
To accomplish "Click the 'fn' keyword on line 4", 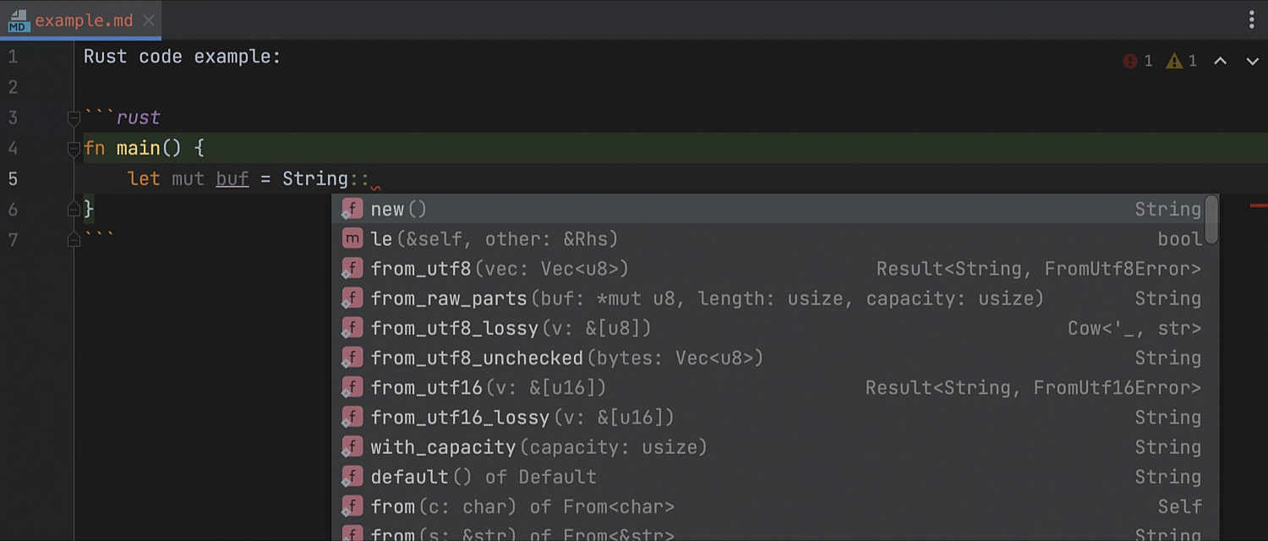I will [95, 149].
